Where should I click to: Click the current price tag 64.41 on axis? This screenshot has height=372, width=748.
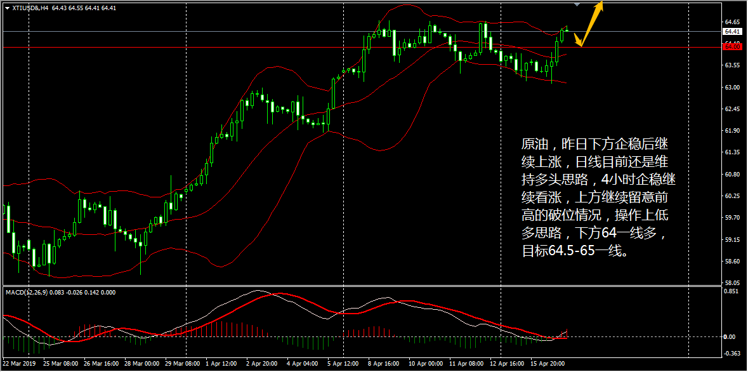[732, 32]
